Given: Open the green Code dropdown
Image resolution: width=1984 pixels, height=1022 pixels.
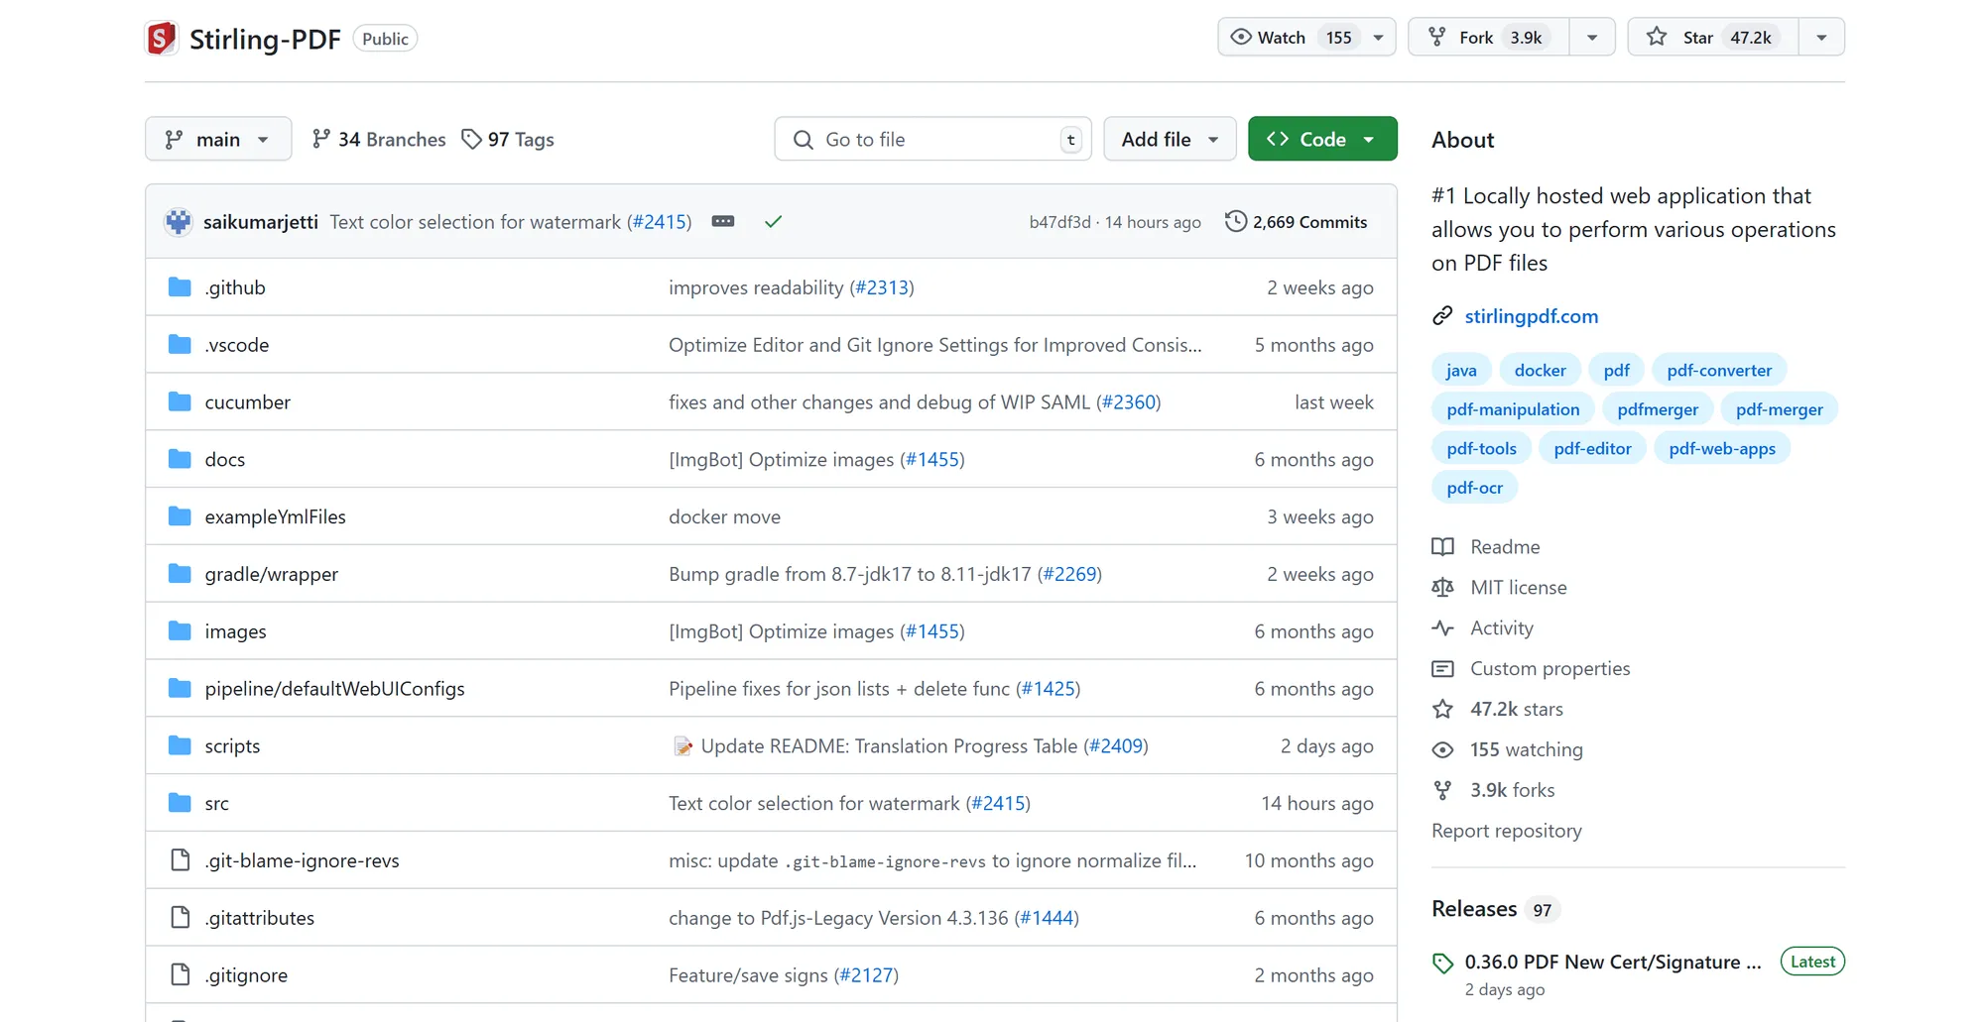Looking at the screenshot, I should 1321,140.
